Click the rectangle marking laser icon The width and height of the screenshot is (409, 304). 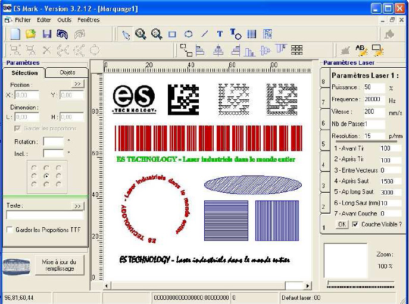(377, 51)
